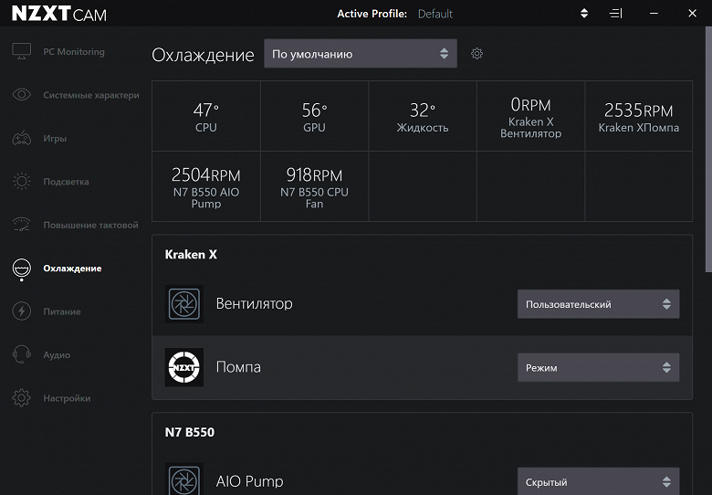Click the NZXT pump logo icon
This screenshot has height=495, width=712.
point(184,367)
